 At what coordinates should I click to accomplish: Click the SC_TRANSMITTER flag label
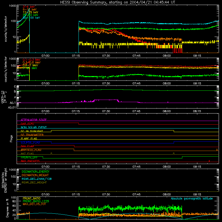coord(32,135)
